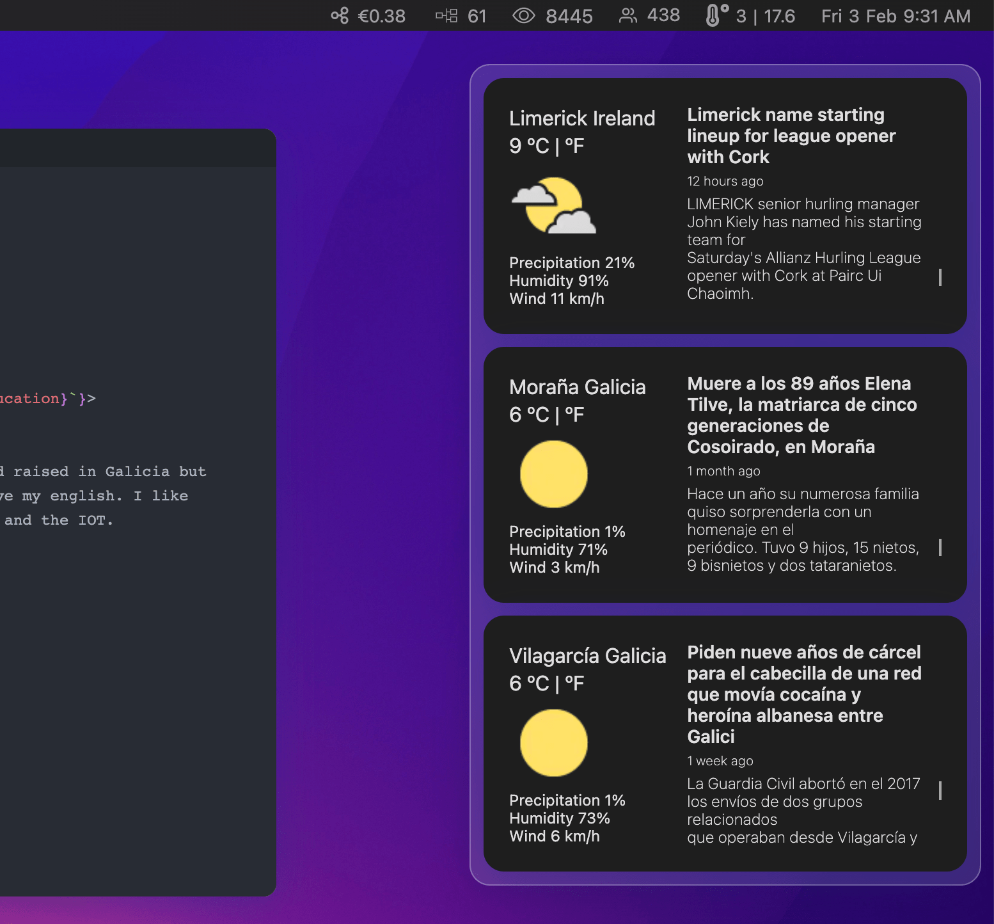994x924 pixels.
Task: Click the 12 hours ago timestamp
Action: (x=725, y=181)
